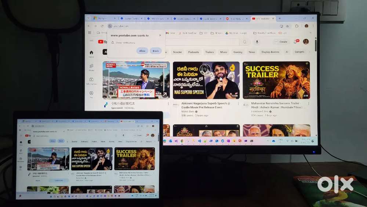Click the search magnifier button on large monitor

point(245,42)
